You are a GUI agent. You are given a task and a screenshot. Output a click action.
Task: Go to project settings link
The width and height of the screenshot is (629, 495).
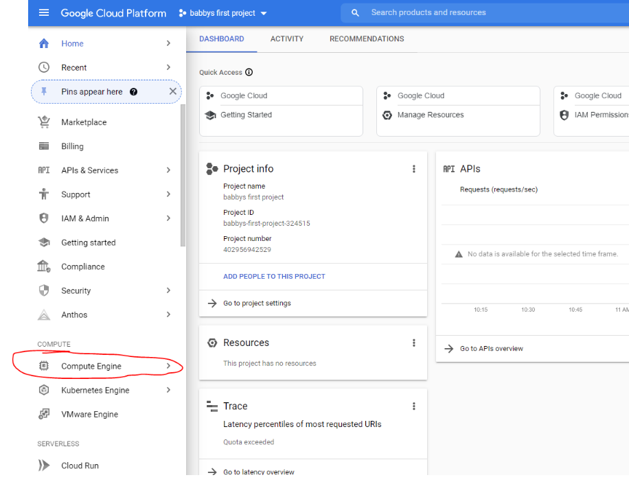tap(257, 303)
